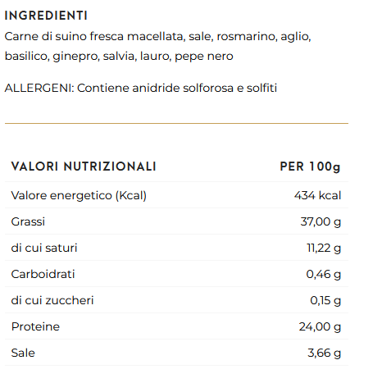Select the di cui saturi label
Image resolution: width=382 pixels, height=383 pixels.
[44, 248]
